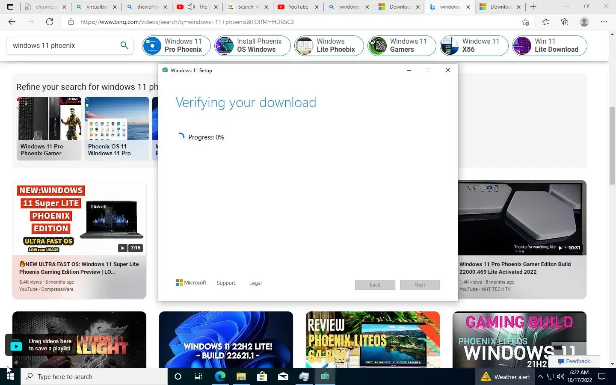
Task: Click the Back button in Setup
Action: tap(375, 285)
